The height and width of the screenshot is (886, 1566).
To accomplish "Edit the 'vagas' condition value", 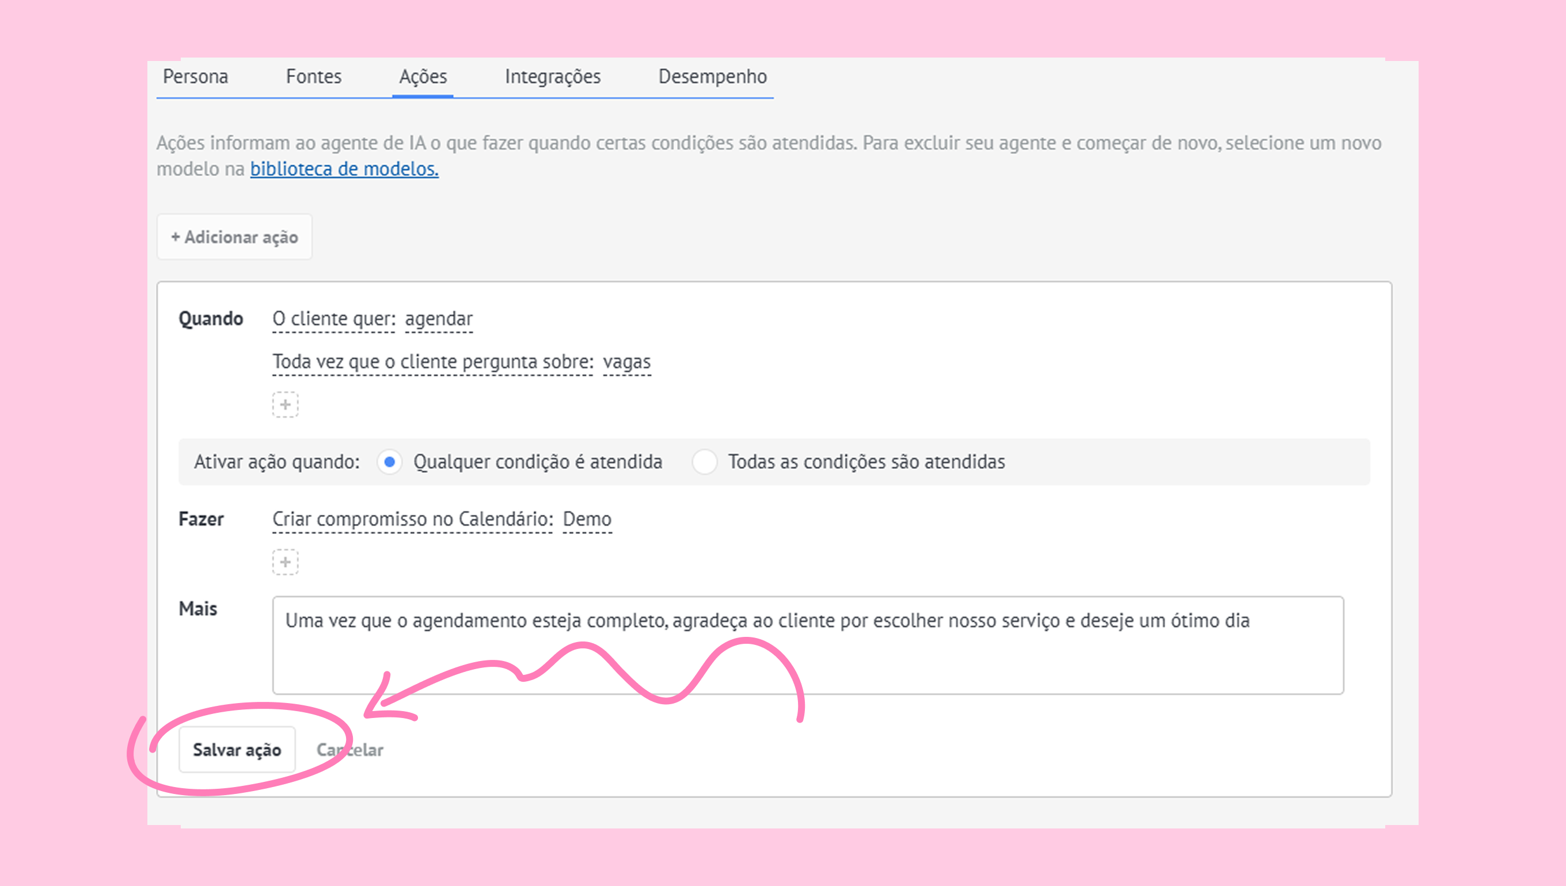I will (626, 361).
